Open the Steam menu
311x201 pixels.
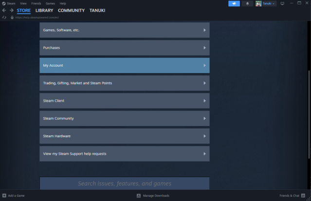(x=11, y=3)
